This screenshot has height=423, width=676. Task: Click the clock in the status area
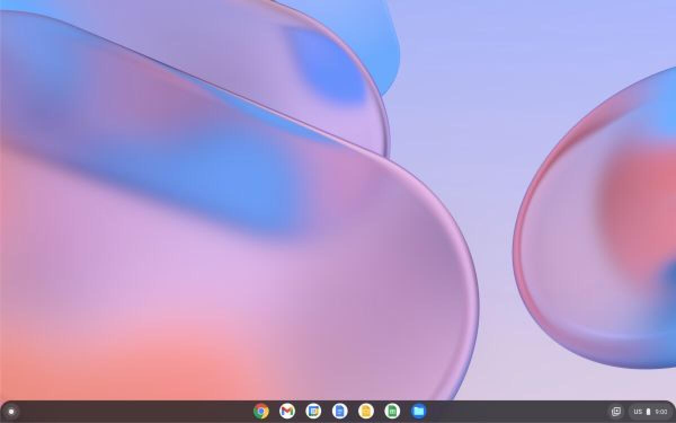pyautogui.click(x=660, y=411)
